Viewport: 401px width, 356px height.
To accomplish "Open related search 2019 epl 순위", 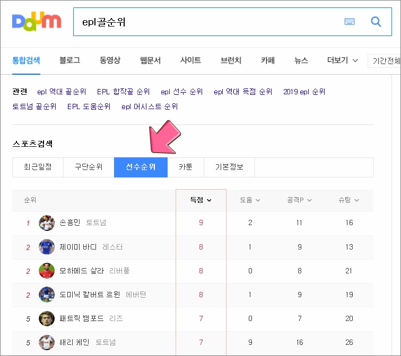I will pyautogui.click(x=304, y=92).
